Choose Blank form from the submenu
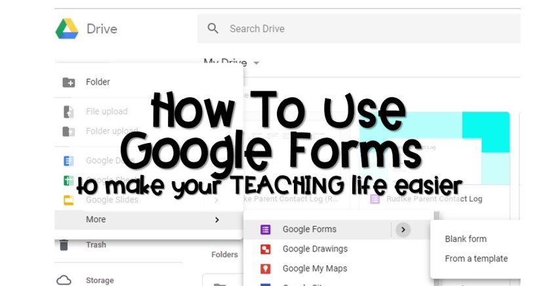The width and height of the screenshot is (551, 286). 466,239
